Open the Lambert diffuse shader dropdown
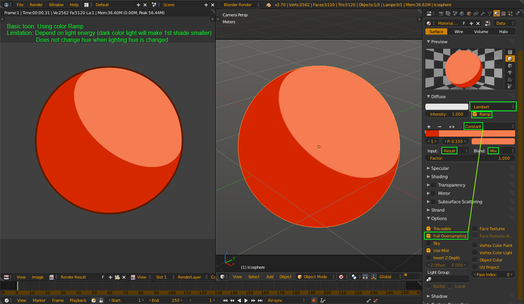This screenshot has height=304, width=524. 493,107
